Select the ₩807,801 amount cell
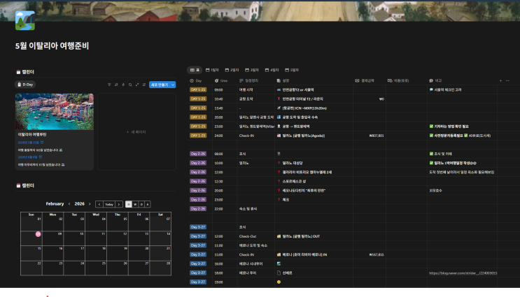Screen dimensions: 520x297 [x=370, y=136]
